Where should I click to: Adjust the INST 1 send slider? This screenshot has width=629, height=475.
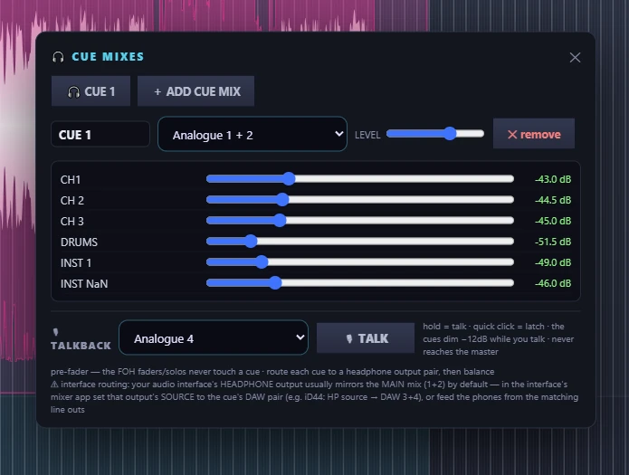(360, 262)
